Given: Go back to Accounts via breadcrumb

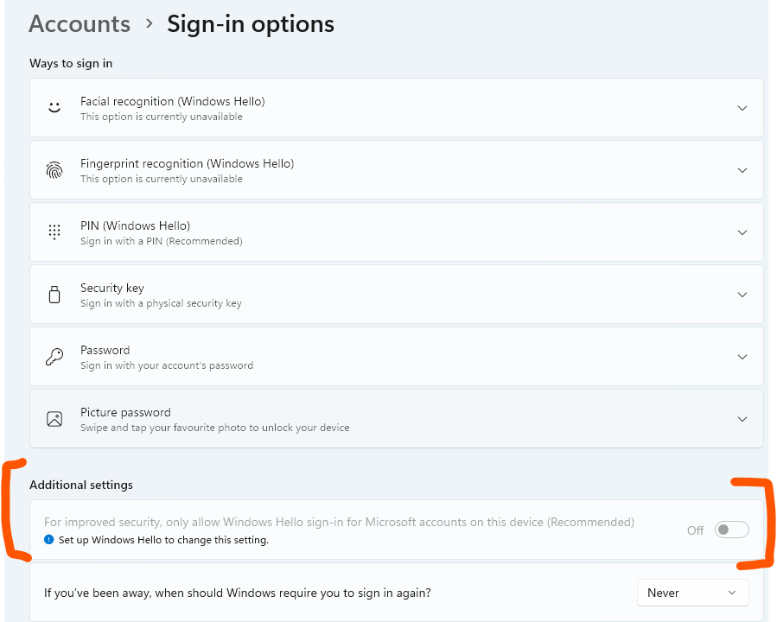Looking at the screenshot, I should pos(80,24).
